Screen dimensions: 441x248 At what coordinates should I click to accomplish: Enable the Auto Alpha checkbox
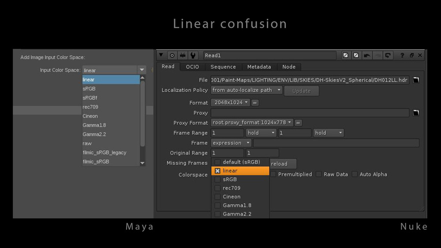tap(355, 174)
